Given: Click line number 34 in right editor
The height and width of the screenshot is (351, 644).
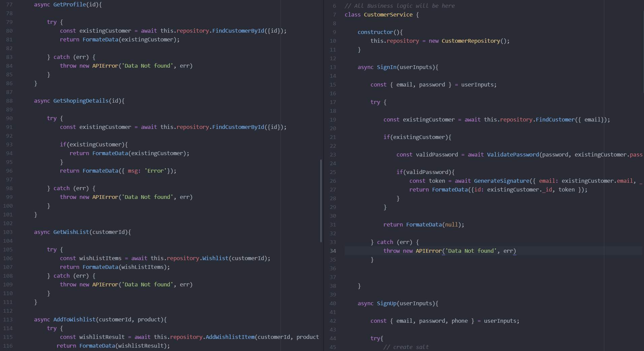Looking at the screenshot, I should (333, 251).
